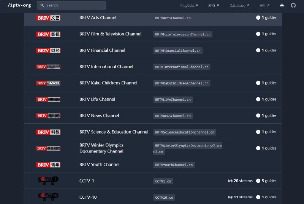Click the CCTV-10 channel logo

(48, 197)
